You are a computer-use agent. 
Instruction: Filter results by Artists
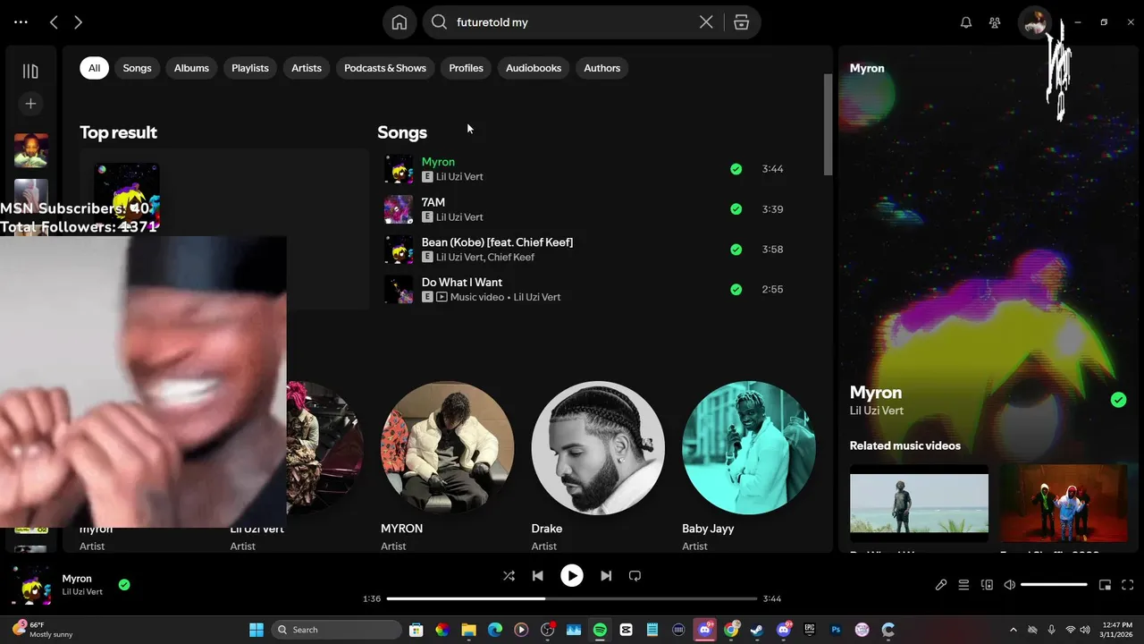(x=307, y=68)
